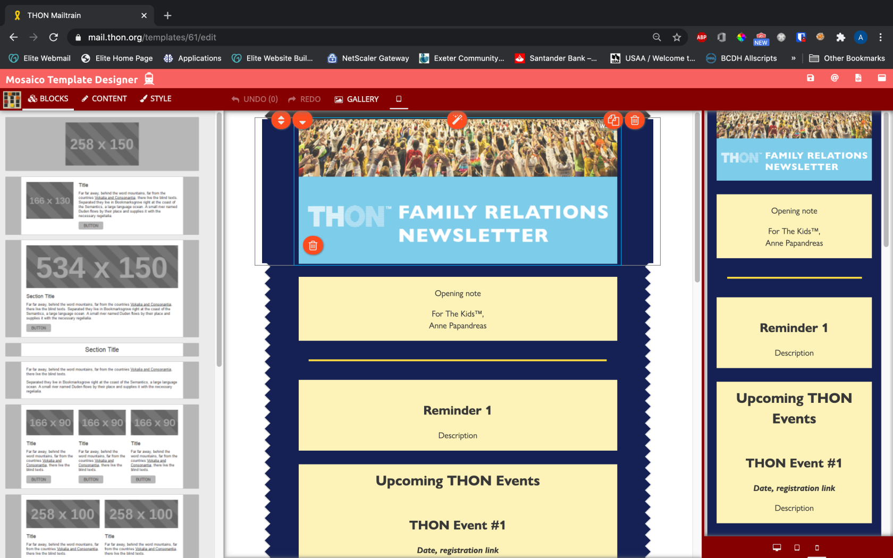Pick the Section Title block thumbnail
This screenshot has width=893, height=558.
click(x=102, y=350)
